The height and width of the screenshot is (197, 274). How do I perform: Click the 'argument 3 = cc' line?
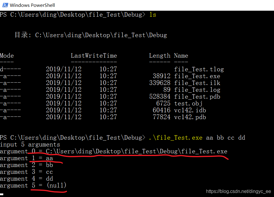(x=26, y=172)
